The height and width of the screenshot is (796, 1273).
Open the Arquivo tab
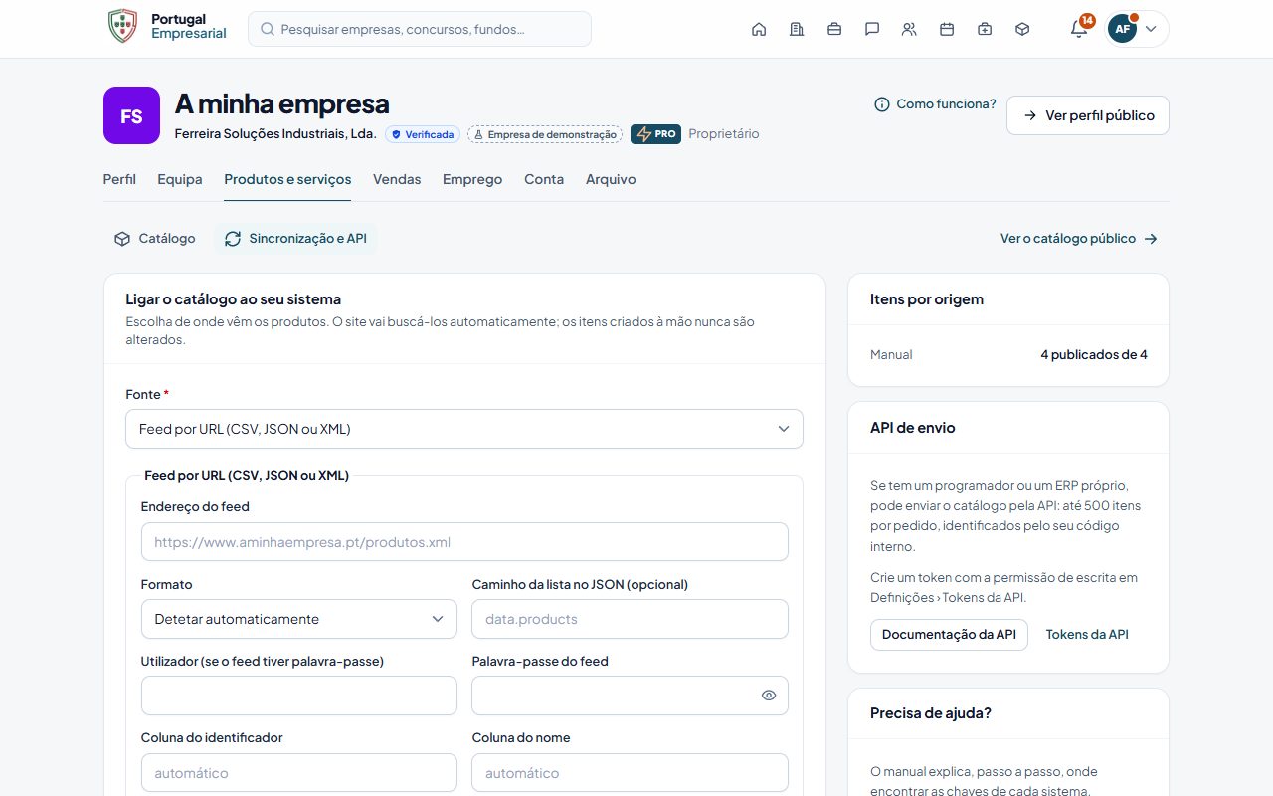[611, 179]
